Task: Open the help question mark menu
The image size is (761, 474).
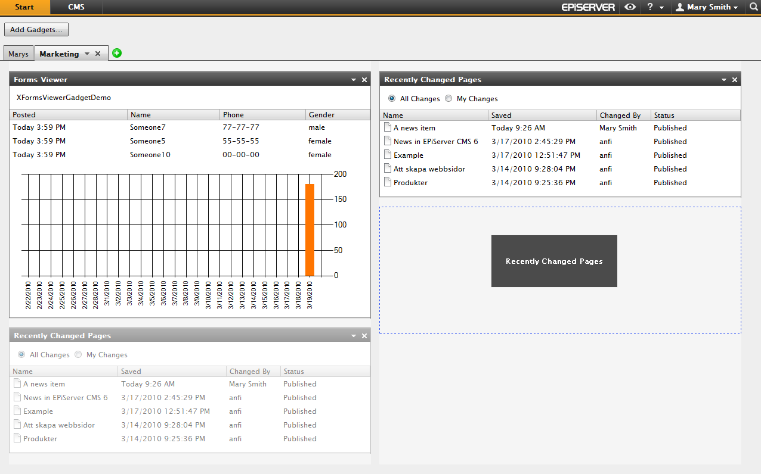Action: (650, 7)
